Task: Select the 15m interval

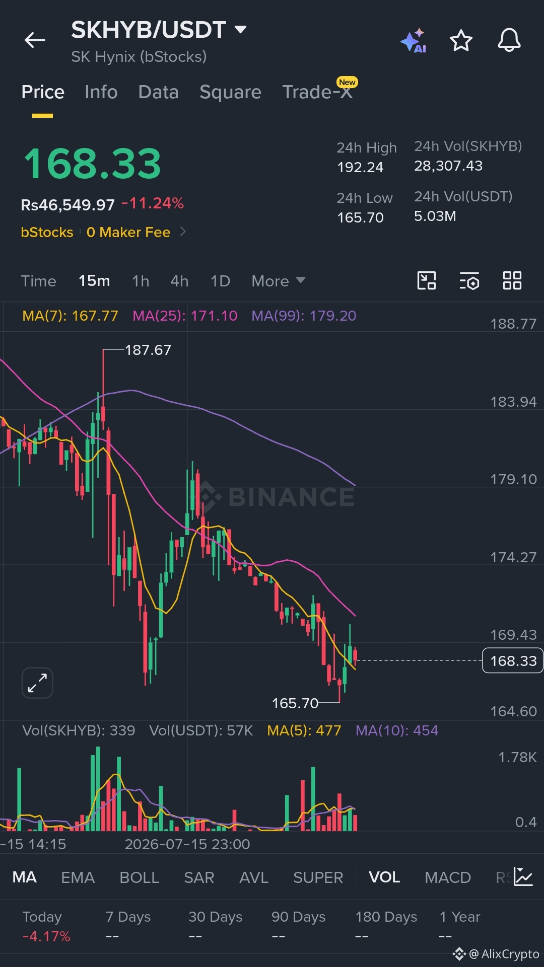Action: [94, 281]
